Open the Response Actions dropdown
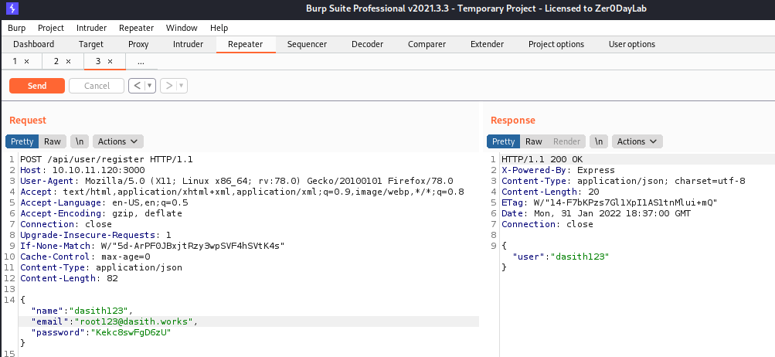This screenshot has width=775, height=357. pyautogui.click(x=637, y=141)
